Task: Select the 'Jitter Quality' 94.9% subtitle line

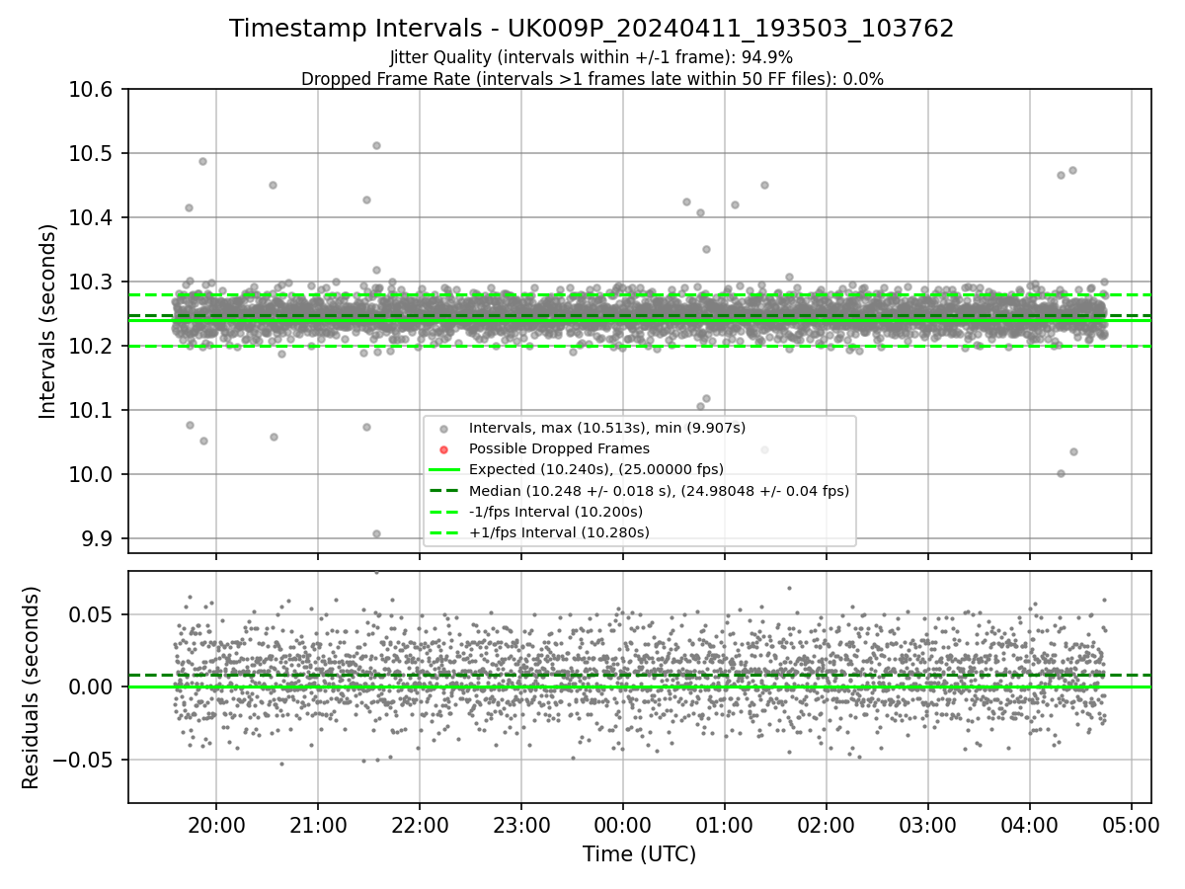Action: point(592,57)
